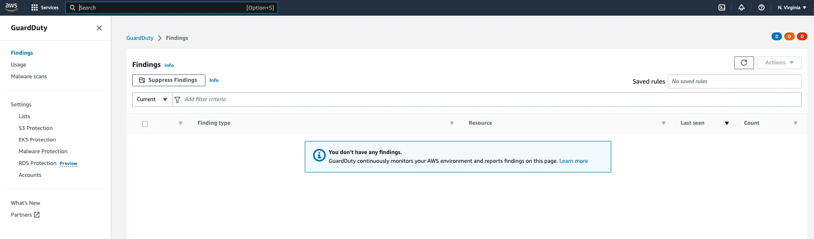
Task: Open the help question mark menu
Action: pos(761,7)
